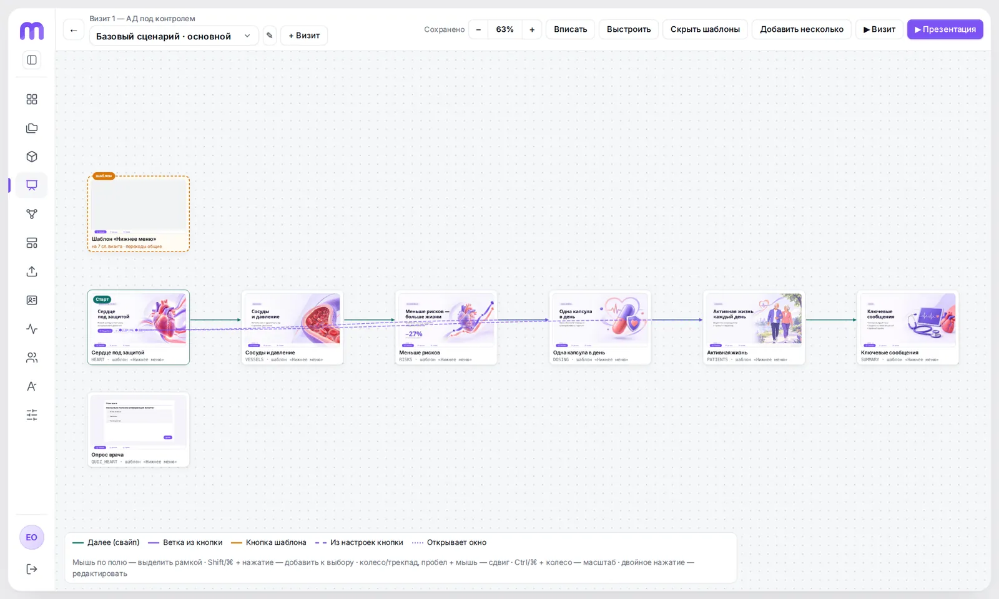Select the 'Сердце под защитой' slide card
The height and width of the screenshot is (599, 999).
click(x=139, y=328)
